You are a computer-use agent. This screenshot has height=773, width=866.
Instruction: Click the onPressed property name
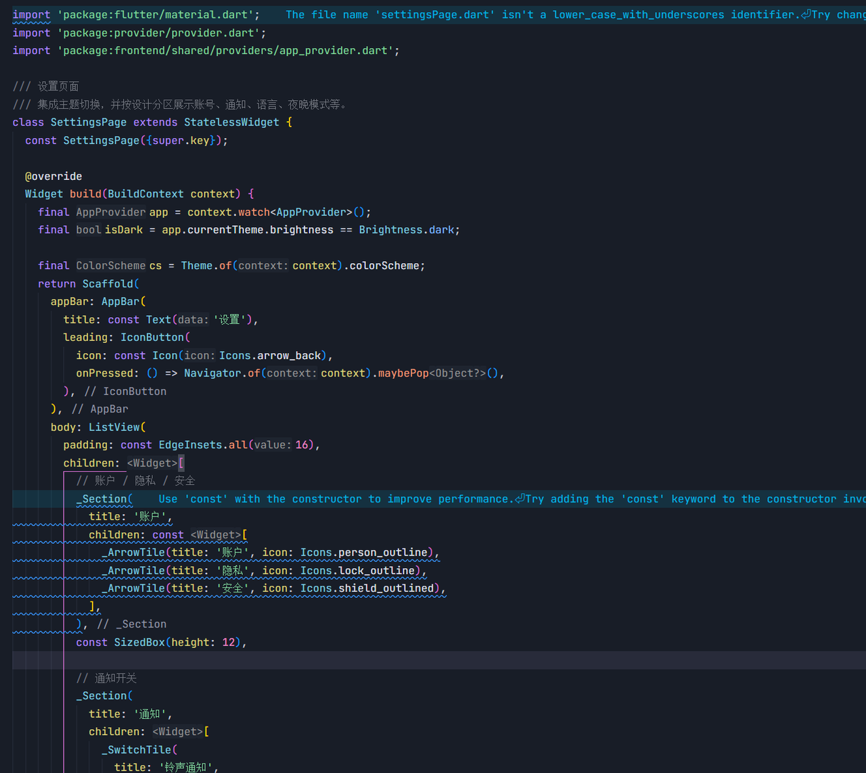click(104, 373)
